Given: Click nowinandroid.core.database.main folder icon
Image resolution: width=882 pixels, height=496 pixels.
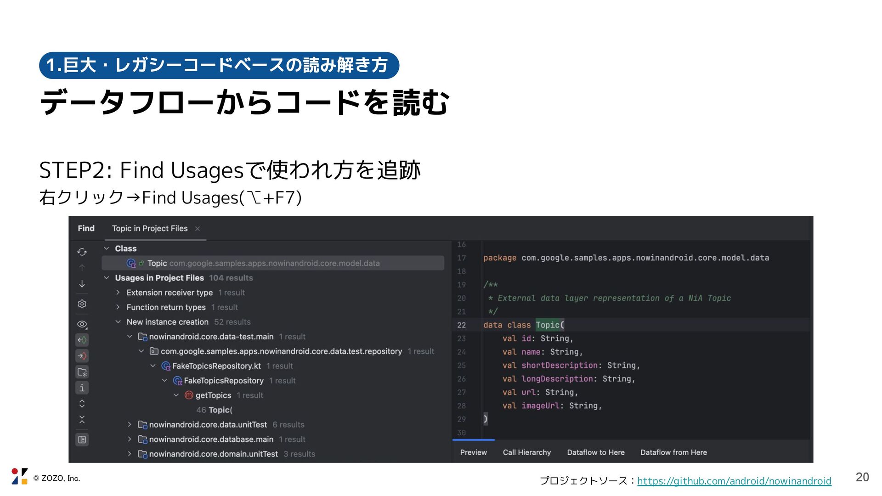Looking at the screenshot, I should pyautogui.click(x=143, y=440).
